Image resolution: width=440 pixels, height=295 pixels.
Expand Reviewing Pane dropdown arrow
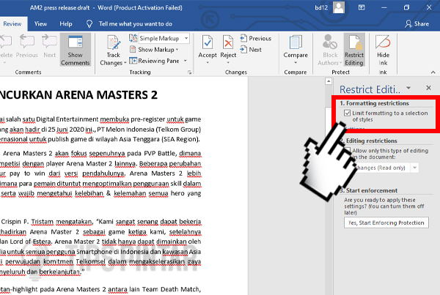click(186, 61)
